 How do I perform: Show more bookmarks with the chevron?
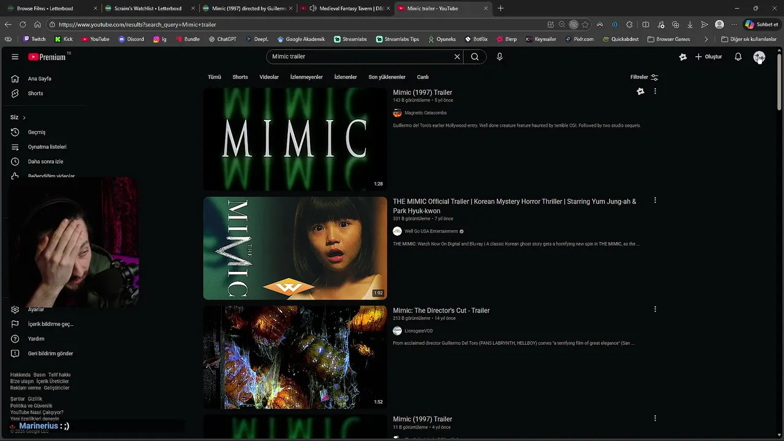[x=706, y=39]
